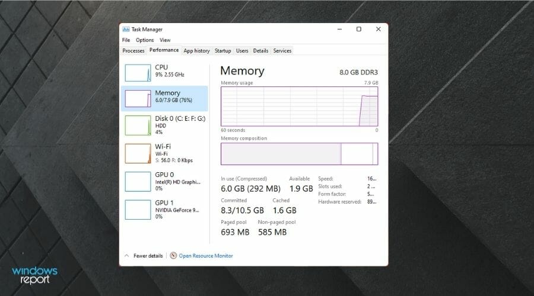
Task: Switch to the Details tab
Action: click(260, 51)
